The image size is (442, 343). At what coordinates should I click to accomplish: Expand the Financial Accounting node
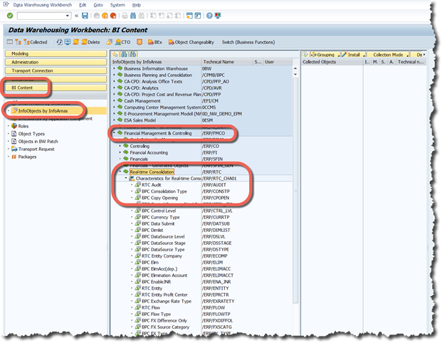[120, 152]
